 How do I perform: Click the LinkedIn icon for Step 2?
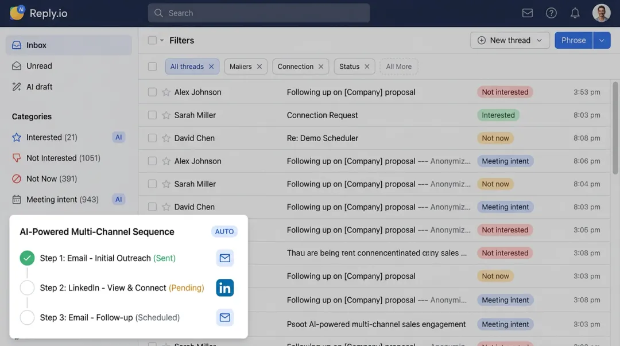click(x=224, y=288)
